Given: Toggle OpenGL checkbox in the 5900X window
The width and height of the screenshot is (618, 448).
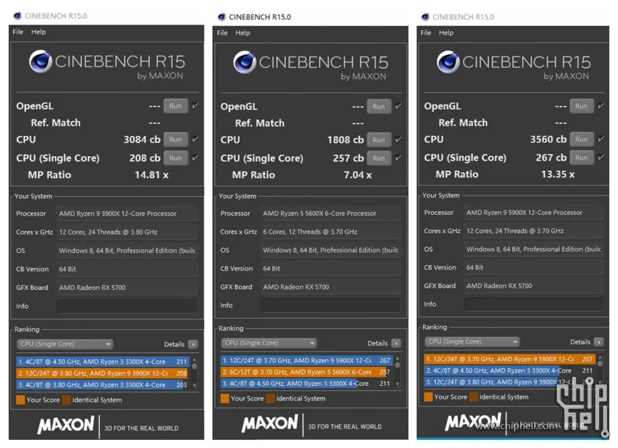Looking at the screenshot, I should (x=601, y=105).
